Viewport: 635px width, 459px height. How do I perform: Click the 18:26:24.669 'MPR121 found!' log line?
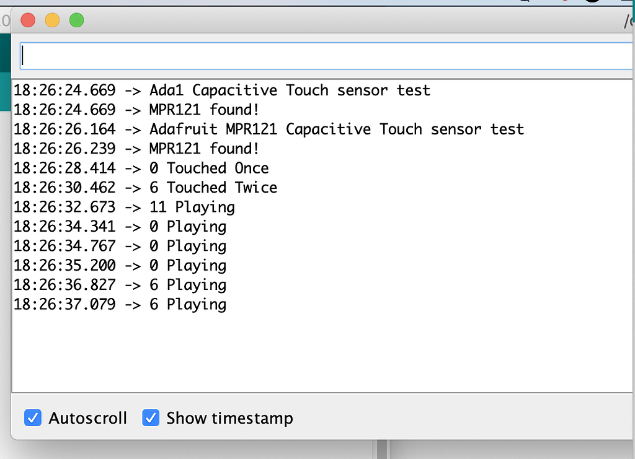pyautogui.click(x=136, y=110)
